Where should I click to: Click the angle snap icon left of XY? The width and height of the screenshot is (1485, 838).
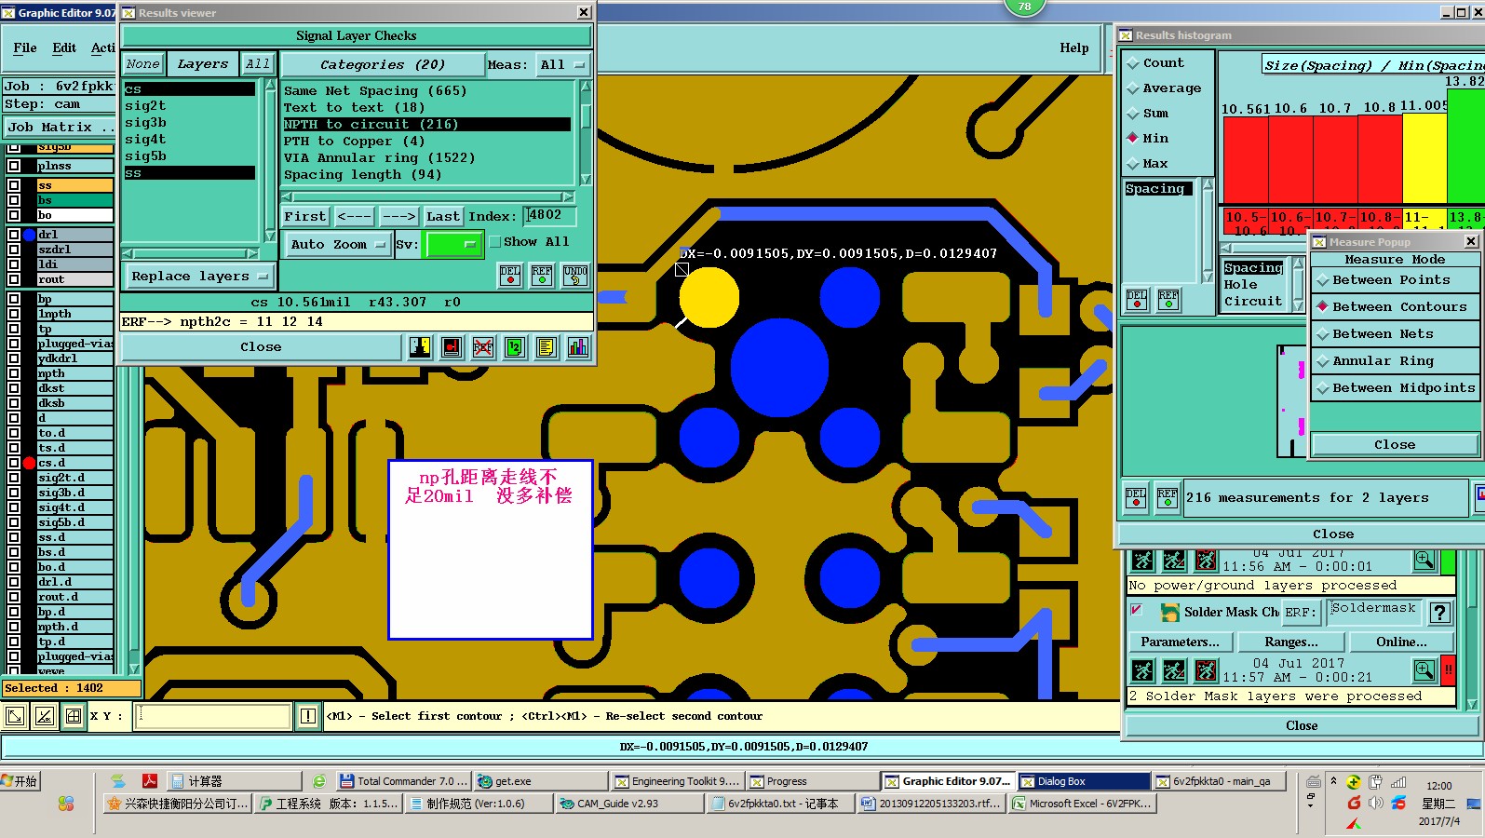point(45,716)
